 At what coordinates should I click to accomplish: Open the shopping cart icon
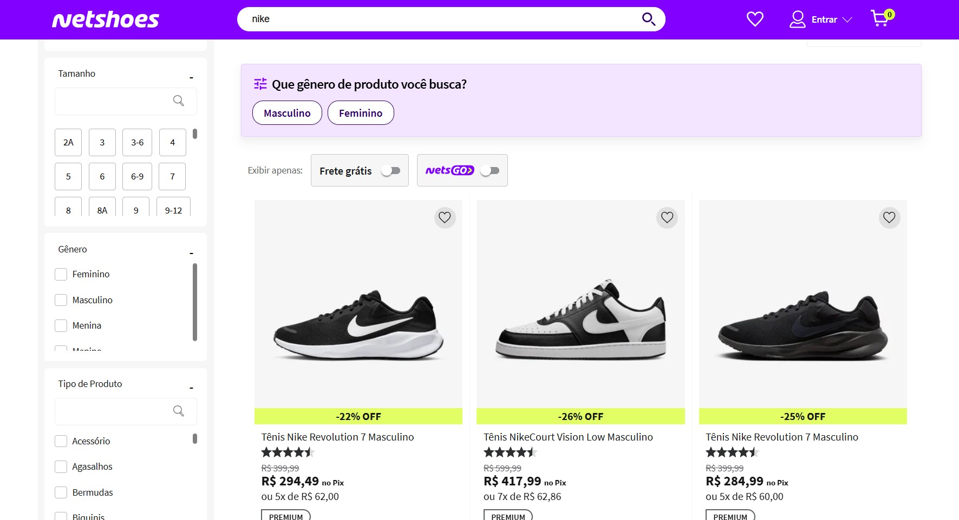(x=880, y=18)
